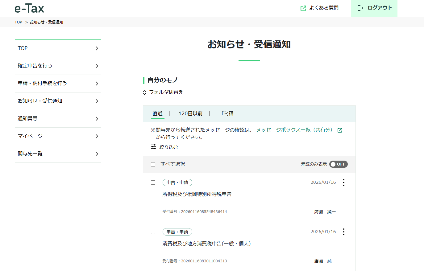
Task: Open the three-dot menu for 消費税及び地方消費税申告
Action: click(x=343, y=232)
